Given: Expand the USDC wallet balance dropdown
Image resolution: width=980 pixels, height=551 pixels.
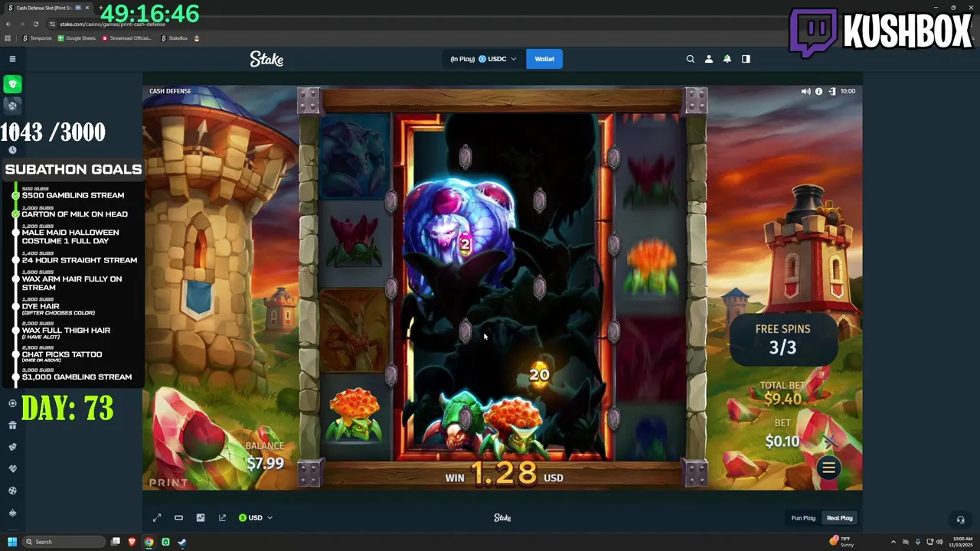Looking at the screenshot, I should pos(483,59).
